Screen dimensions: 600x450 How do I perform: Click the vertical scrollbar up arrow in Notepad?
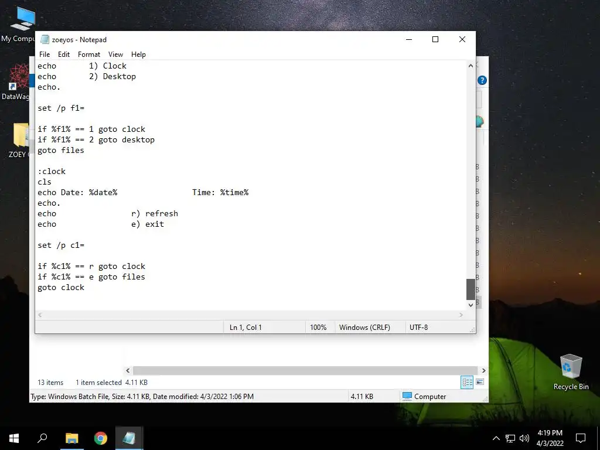(x=471, y=66)
